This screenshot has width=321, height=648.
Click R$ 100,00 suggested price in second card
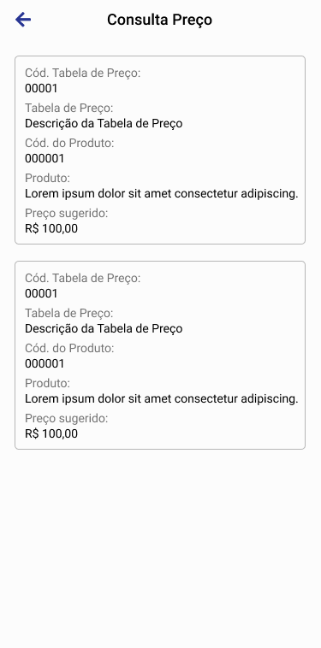point(51,434)
